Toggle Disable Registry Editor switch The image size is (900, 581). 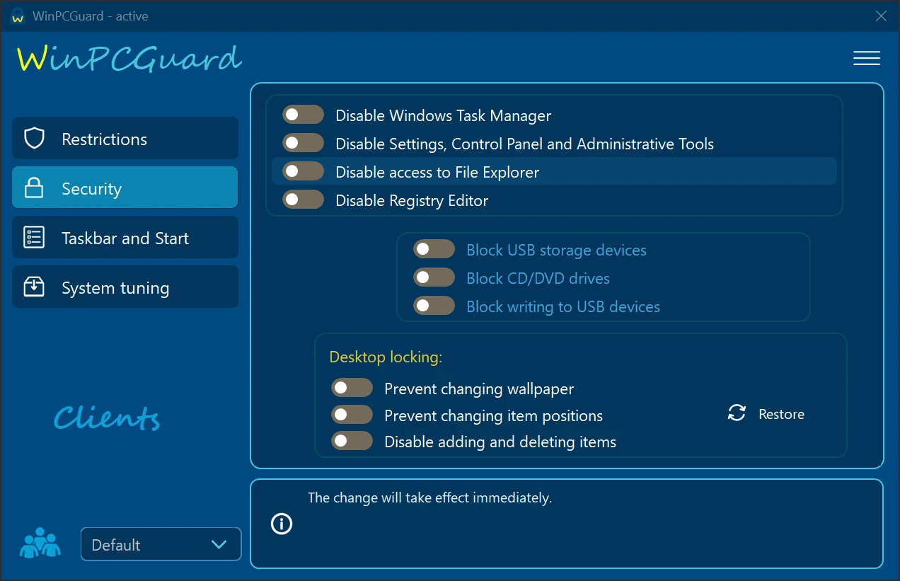click(x=303, y=200)
